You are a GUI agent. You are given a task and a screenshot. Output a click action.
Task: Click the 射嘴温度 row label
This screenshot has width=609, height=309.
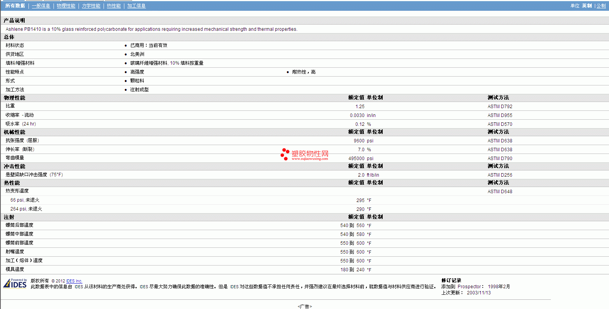click(15, 252)
